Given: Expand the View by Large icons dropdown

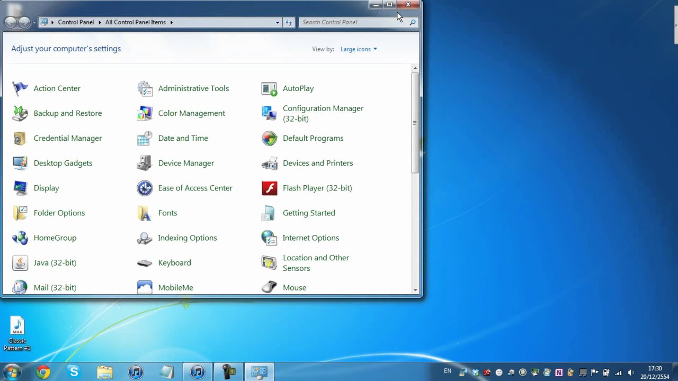Looking at the screenshot, I should [359, 49].
